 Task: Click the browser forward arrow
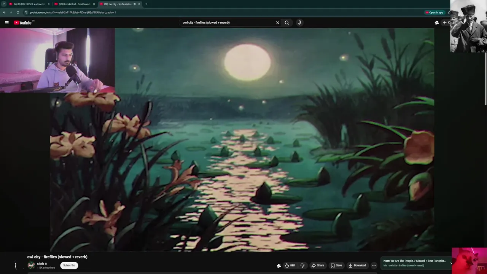point(11,12)
